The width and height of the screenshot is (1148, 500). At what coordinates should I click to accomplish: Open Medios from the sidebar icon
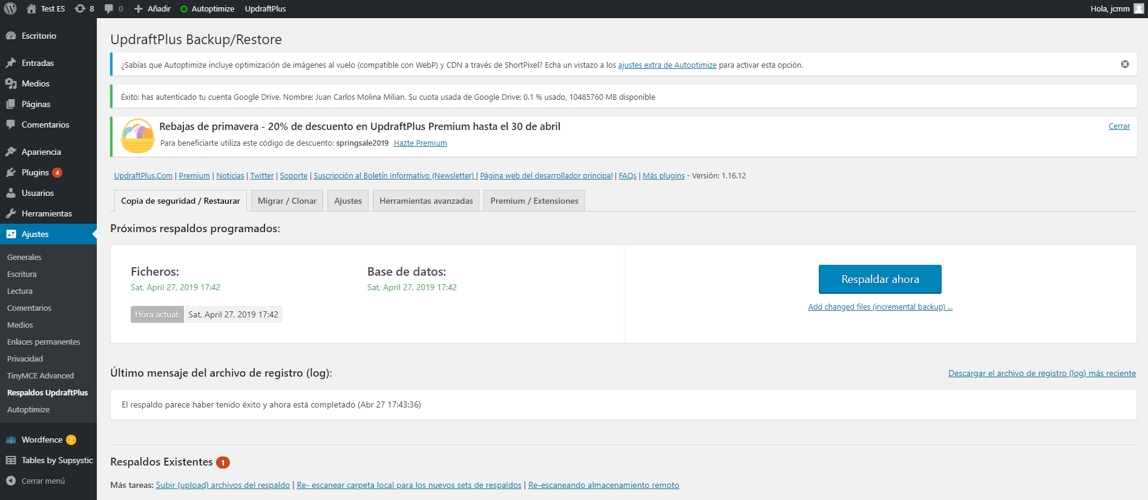(11, 83)
